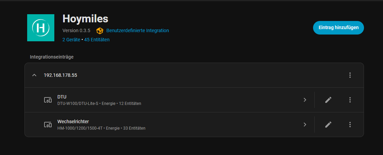Collapse the 192.168.178.55 entry chevron
Viewport: 383px width, 155px height.
34,75
